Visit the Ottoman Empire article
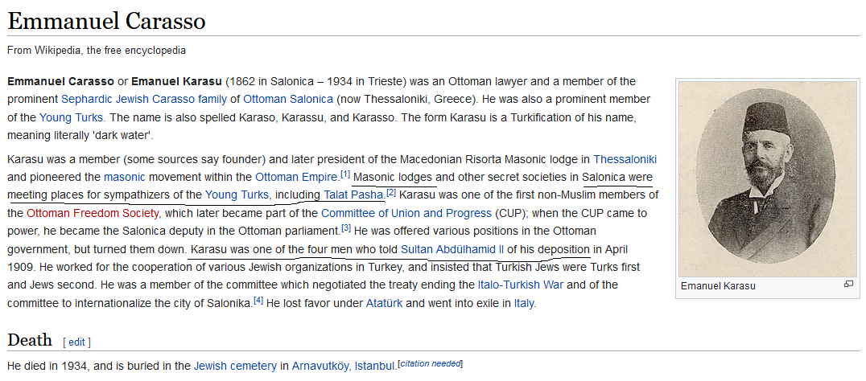The width and height of the screenshot is (866, 381). coord(296,178)
